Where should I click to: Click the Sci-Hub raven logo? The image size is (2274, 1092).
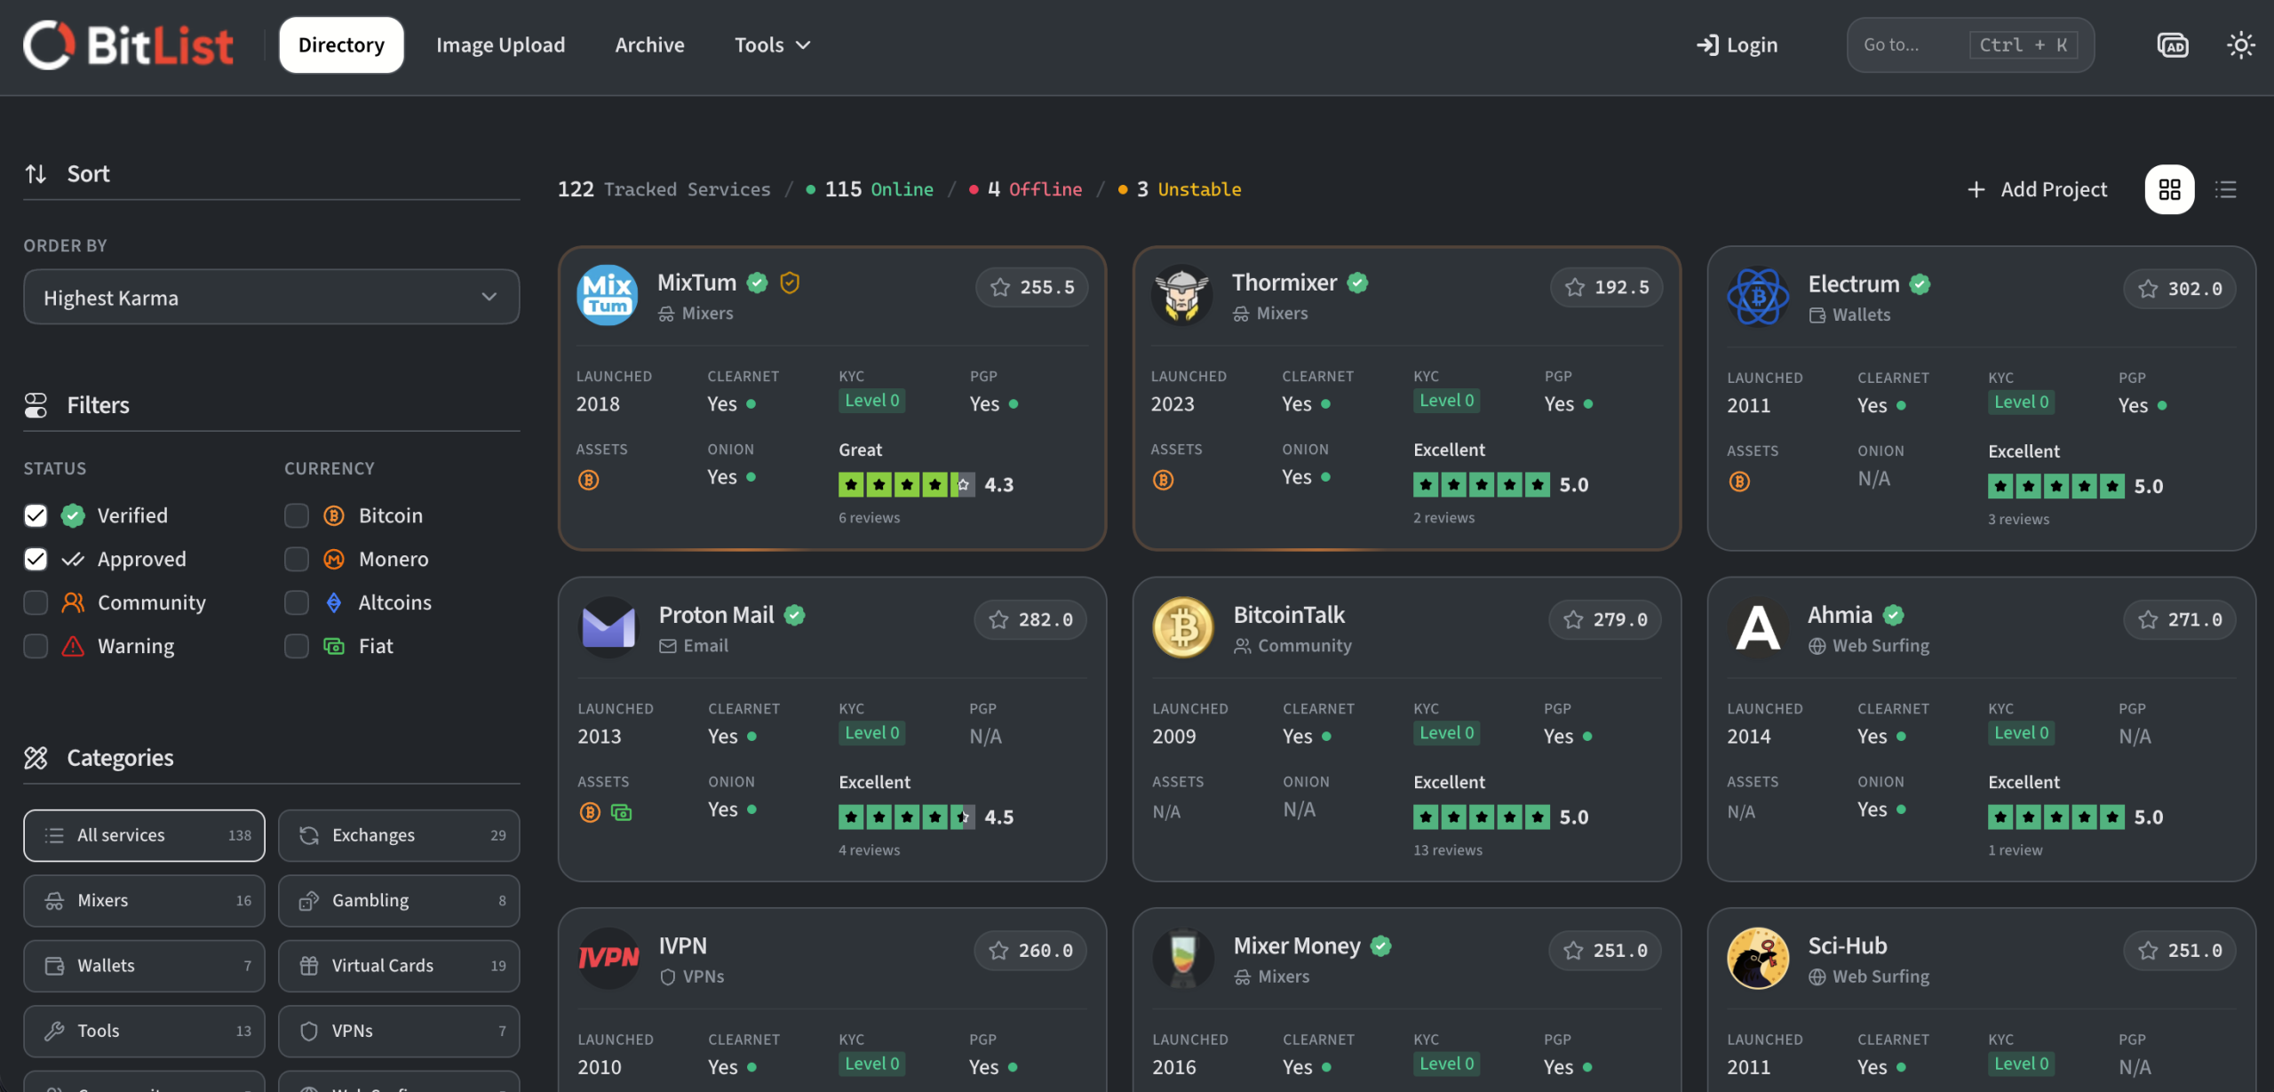tap(1758, 958)
